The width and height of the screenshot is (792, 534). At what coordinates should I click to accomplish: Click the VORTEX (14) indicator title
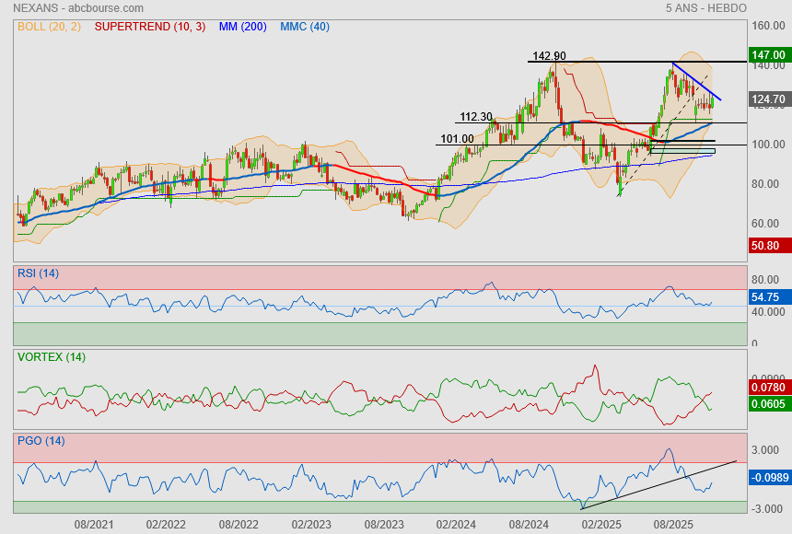pos(52,357)
